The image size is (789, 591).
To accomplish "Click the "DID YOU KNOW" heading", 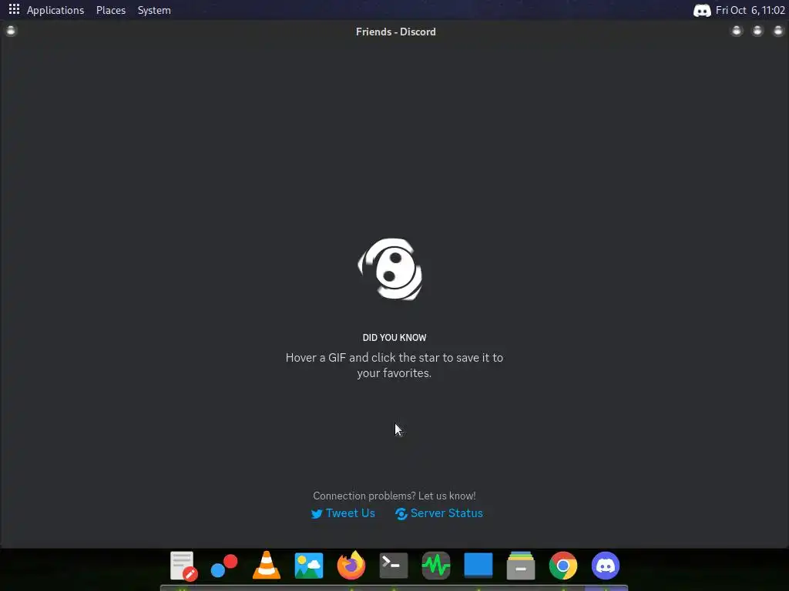I will point(394,338).
